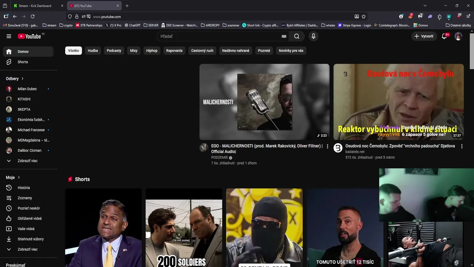474x267 pixels.
Task: Select the Mixy filter chip
Action: point(134,50)
